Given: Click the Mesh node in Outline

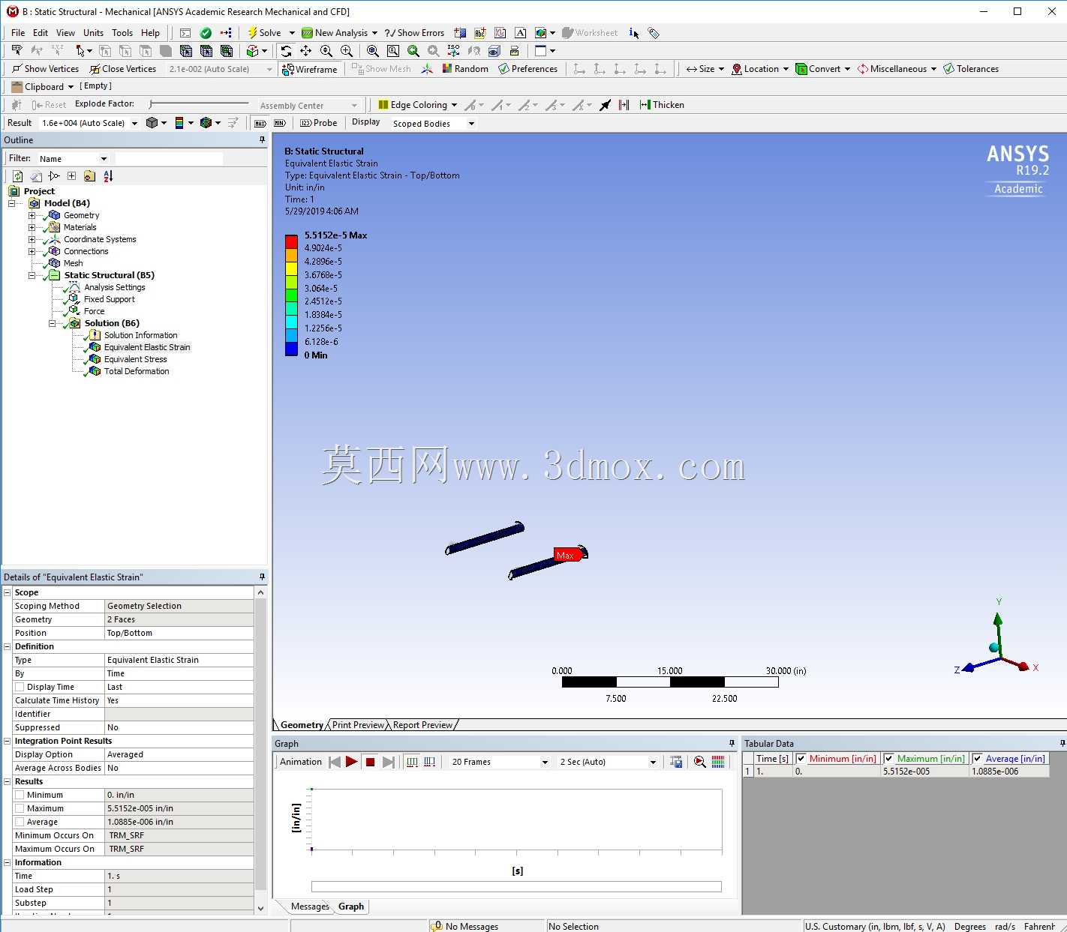Looking at the screenshot, I should [x=73, y=263].
